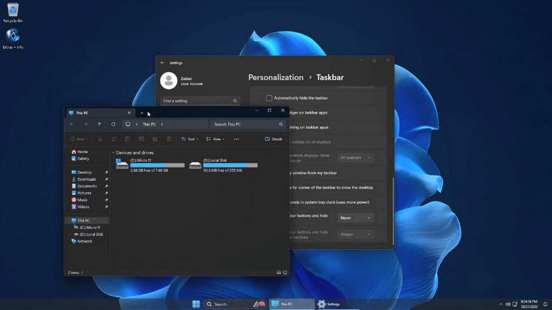The image size is (552, 310).
Task: Switch to details list view icon
Action: click(x=279, y=272)
